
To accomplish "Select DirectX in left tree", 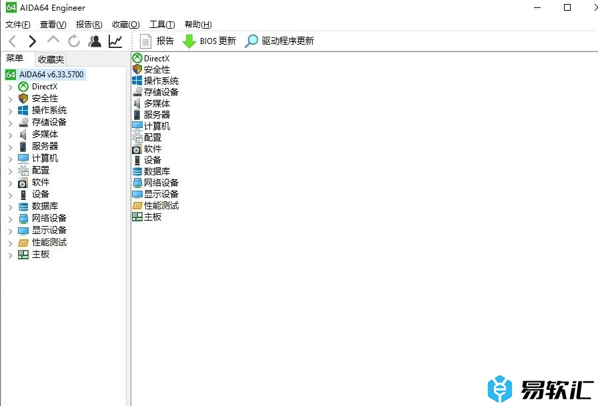I will pyautogui.click(x=45, y=87).
